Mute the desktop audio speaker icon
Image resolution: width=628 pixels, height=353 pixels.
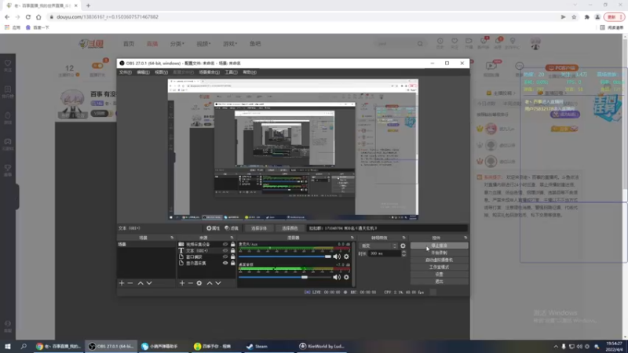[x=337, y=277]
